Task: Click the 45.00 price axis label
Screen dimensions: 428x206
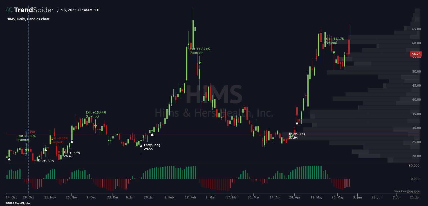Action: point(416,85)
